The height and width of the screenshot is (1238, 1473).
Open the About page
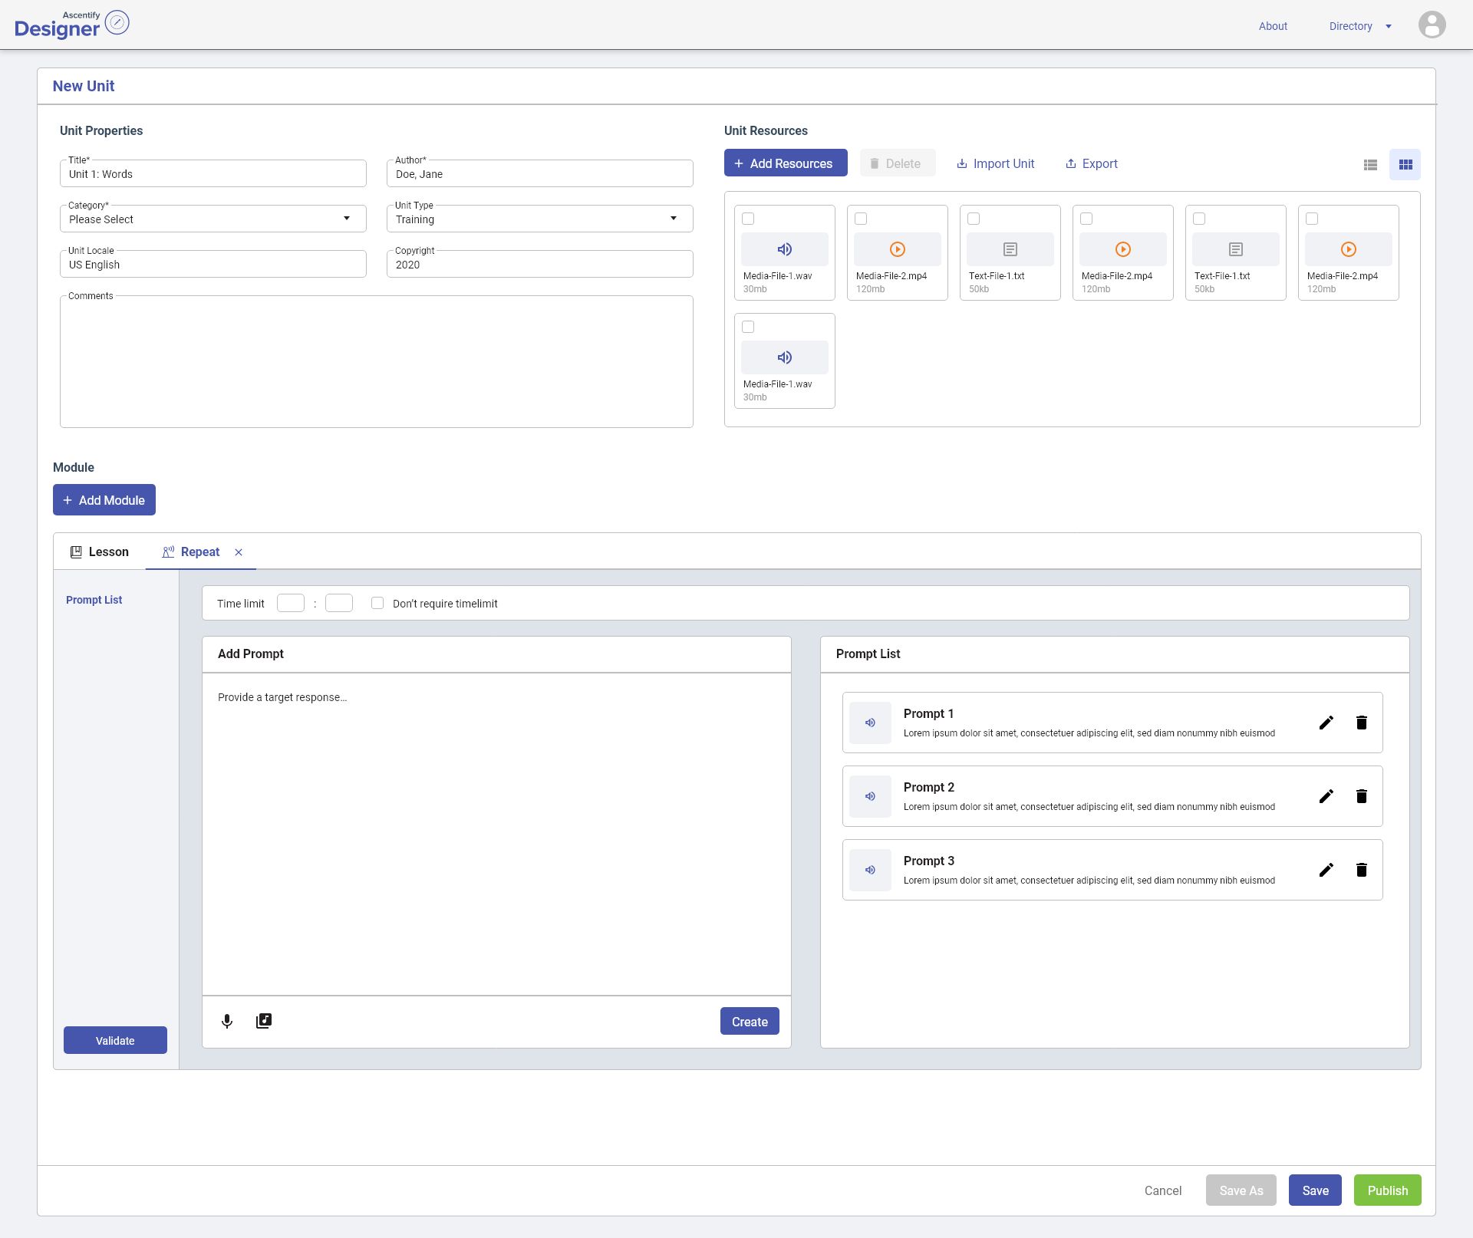(x=1273, y=26)
